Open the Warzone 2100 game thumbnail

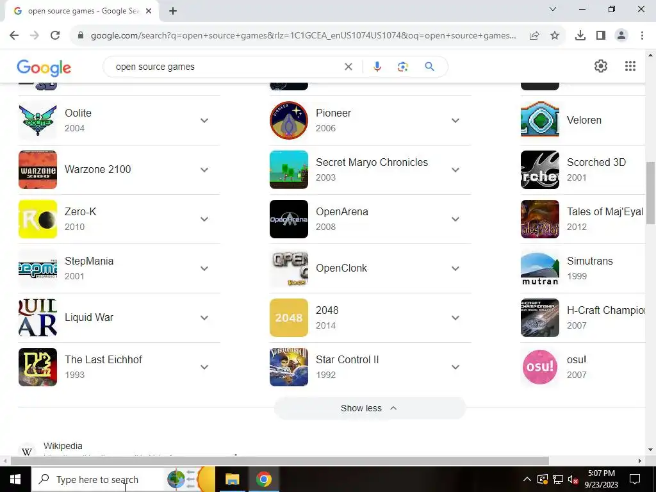point(38,170)
